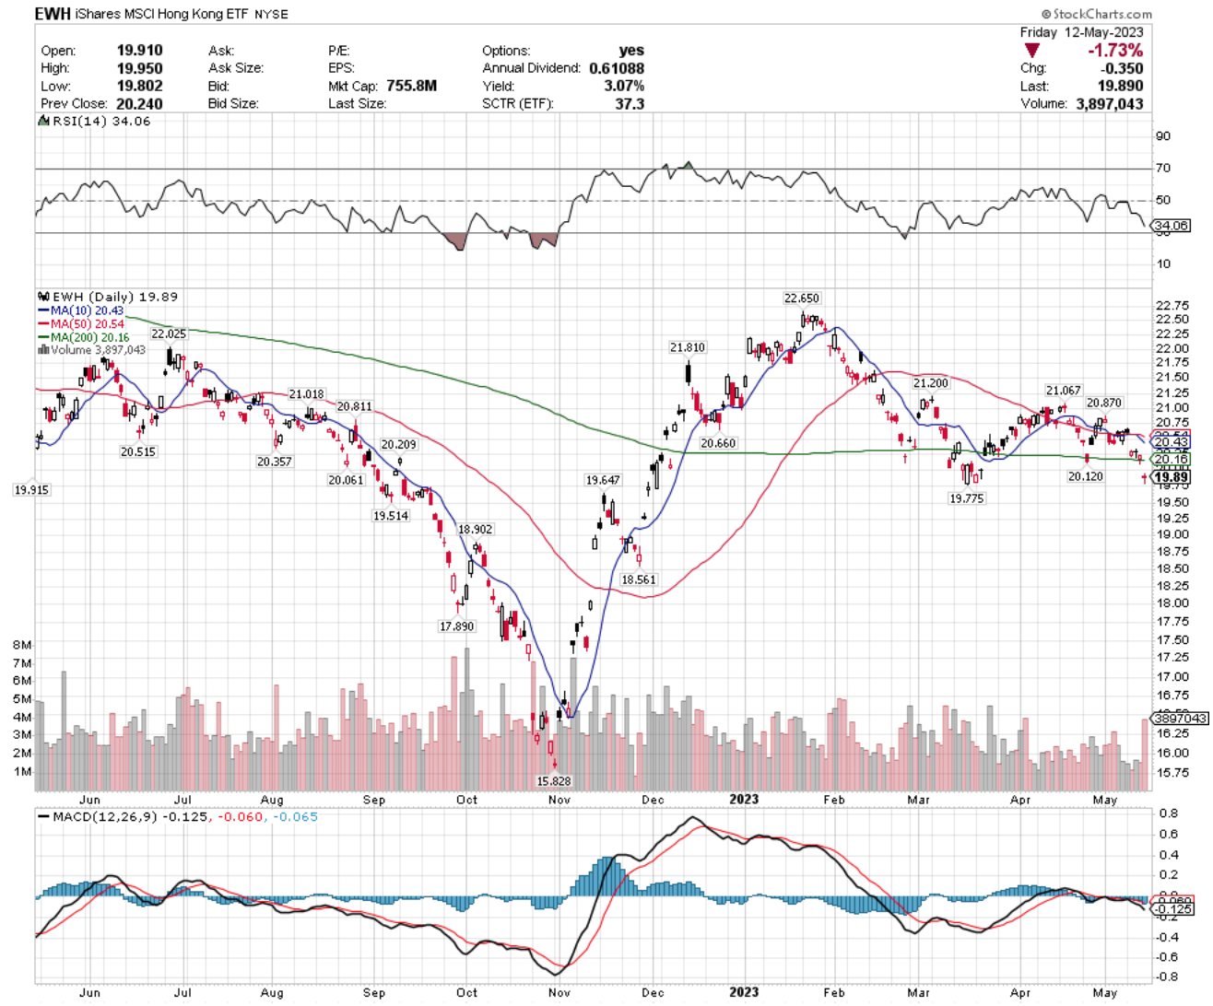Click the Volume value 3,897,043 in header
1213x1006 pixels.
[x=1109, y=103]
